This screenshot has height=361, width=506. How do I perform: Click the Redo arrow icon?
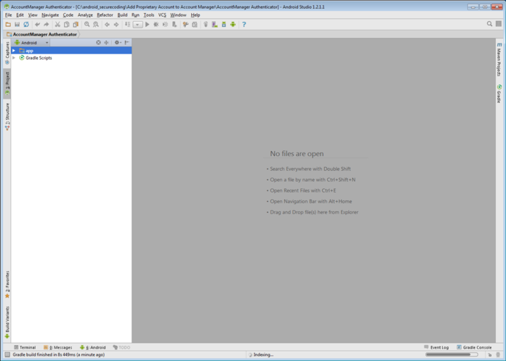[x=46, y=25]
